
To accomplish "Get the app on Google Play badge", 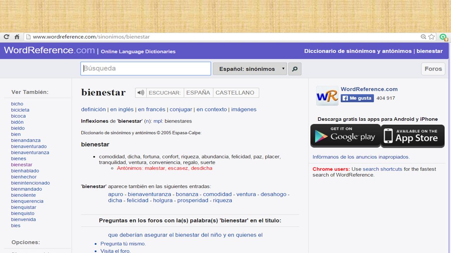I will 345,136.
